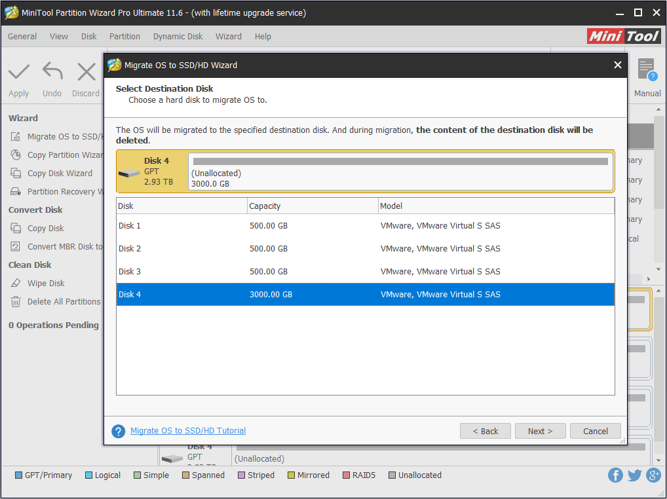Click Copy Disk Wizard sidebar icon
The width and height of the screenshot is (667, 499).
[x=16, y=173]
